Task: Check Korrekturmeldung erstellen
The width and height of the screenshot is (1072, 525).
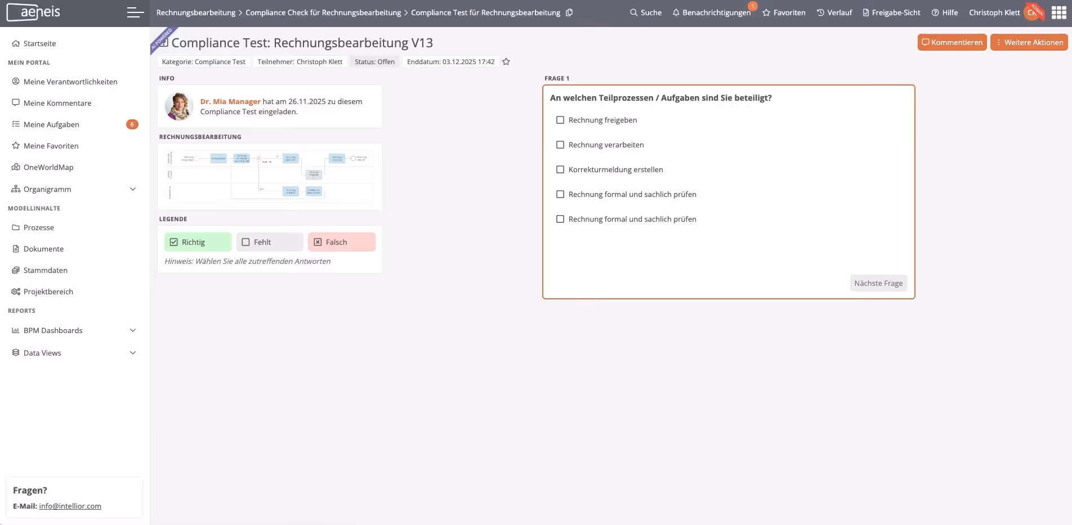Action: pyautogui.click(x=560, y=169)
